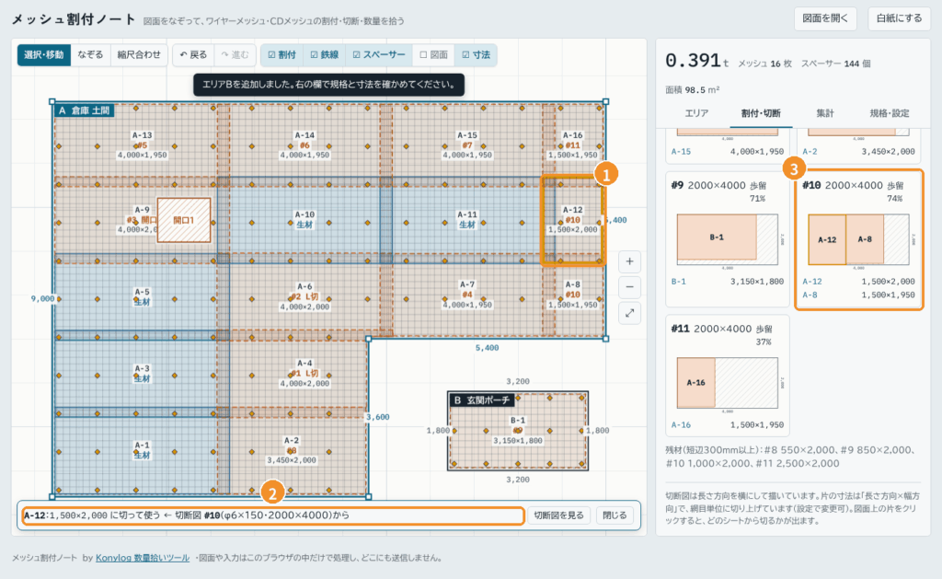Click the A-16 row under sheet #11
The height and width of the screenshot is (579, 942).
point(727,424)
